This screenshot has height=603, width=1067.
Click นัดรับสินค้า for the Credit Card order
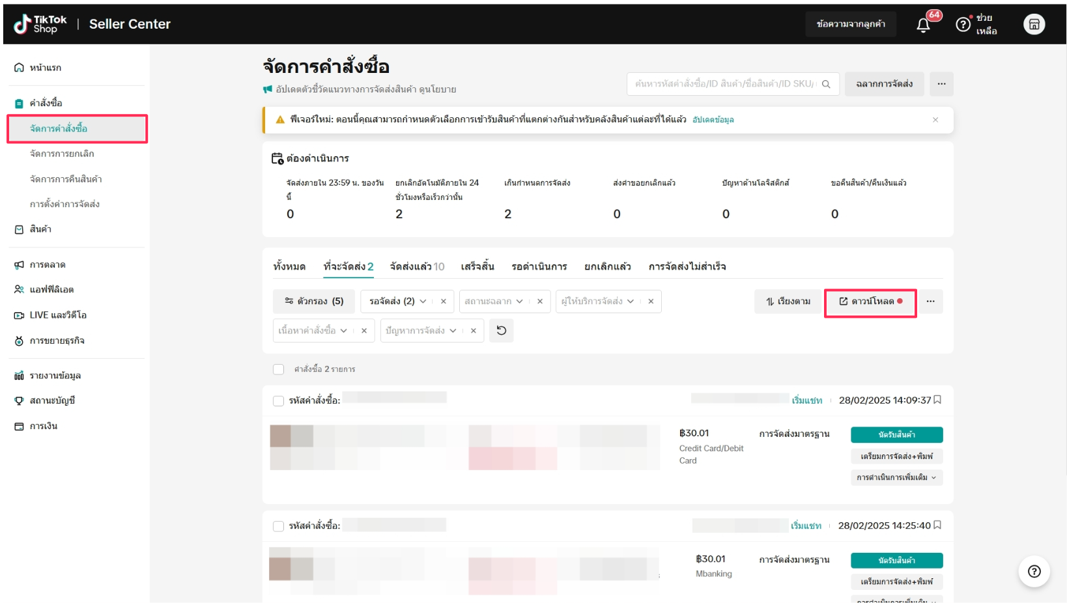click(x=897, y=434)
